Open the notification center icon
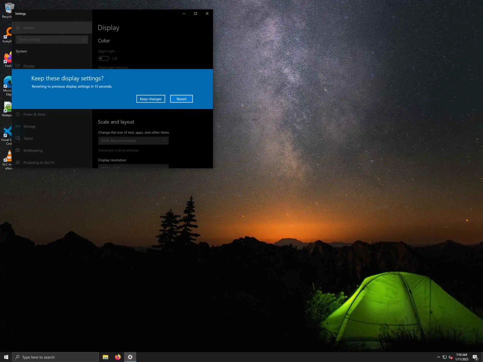This screenshot has height=362, width=483. click(475, 357)
